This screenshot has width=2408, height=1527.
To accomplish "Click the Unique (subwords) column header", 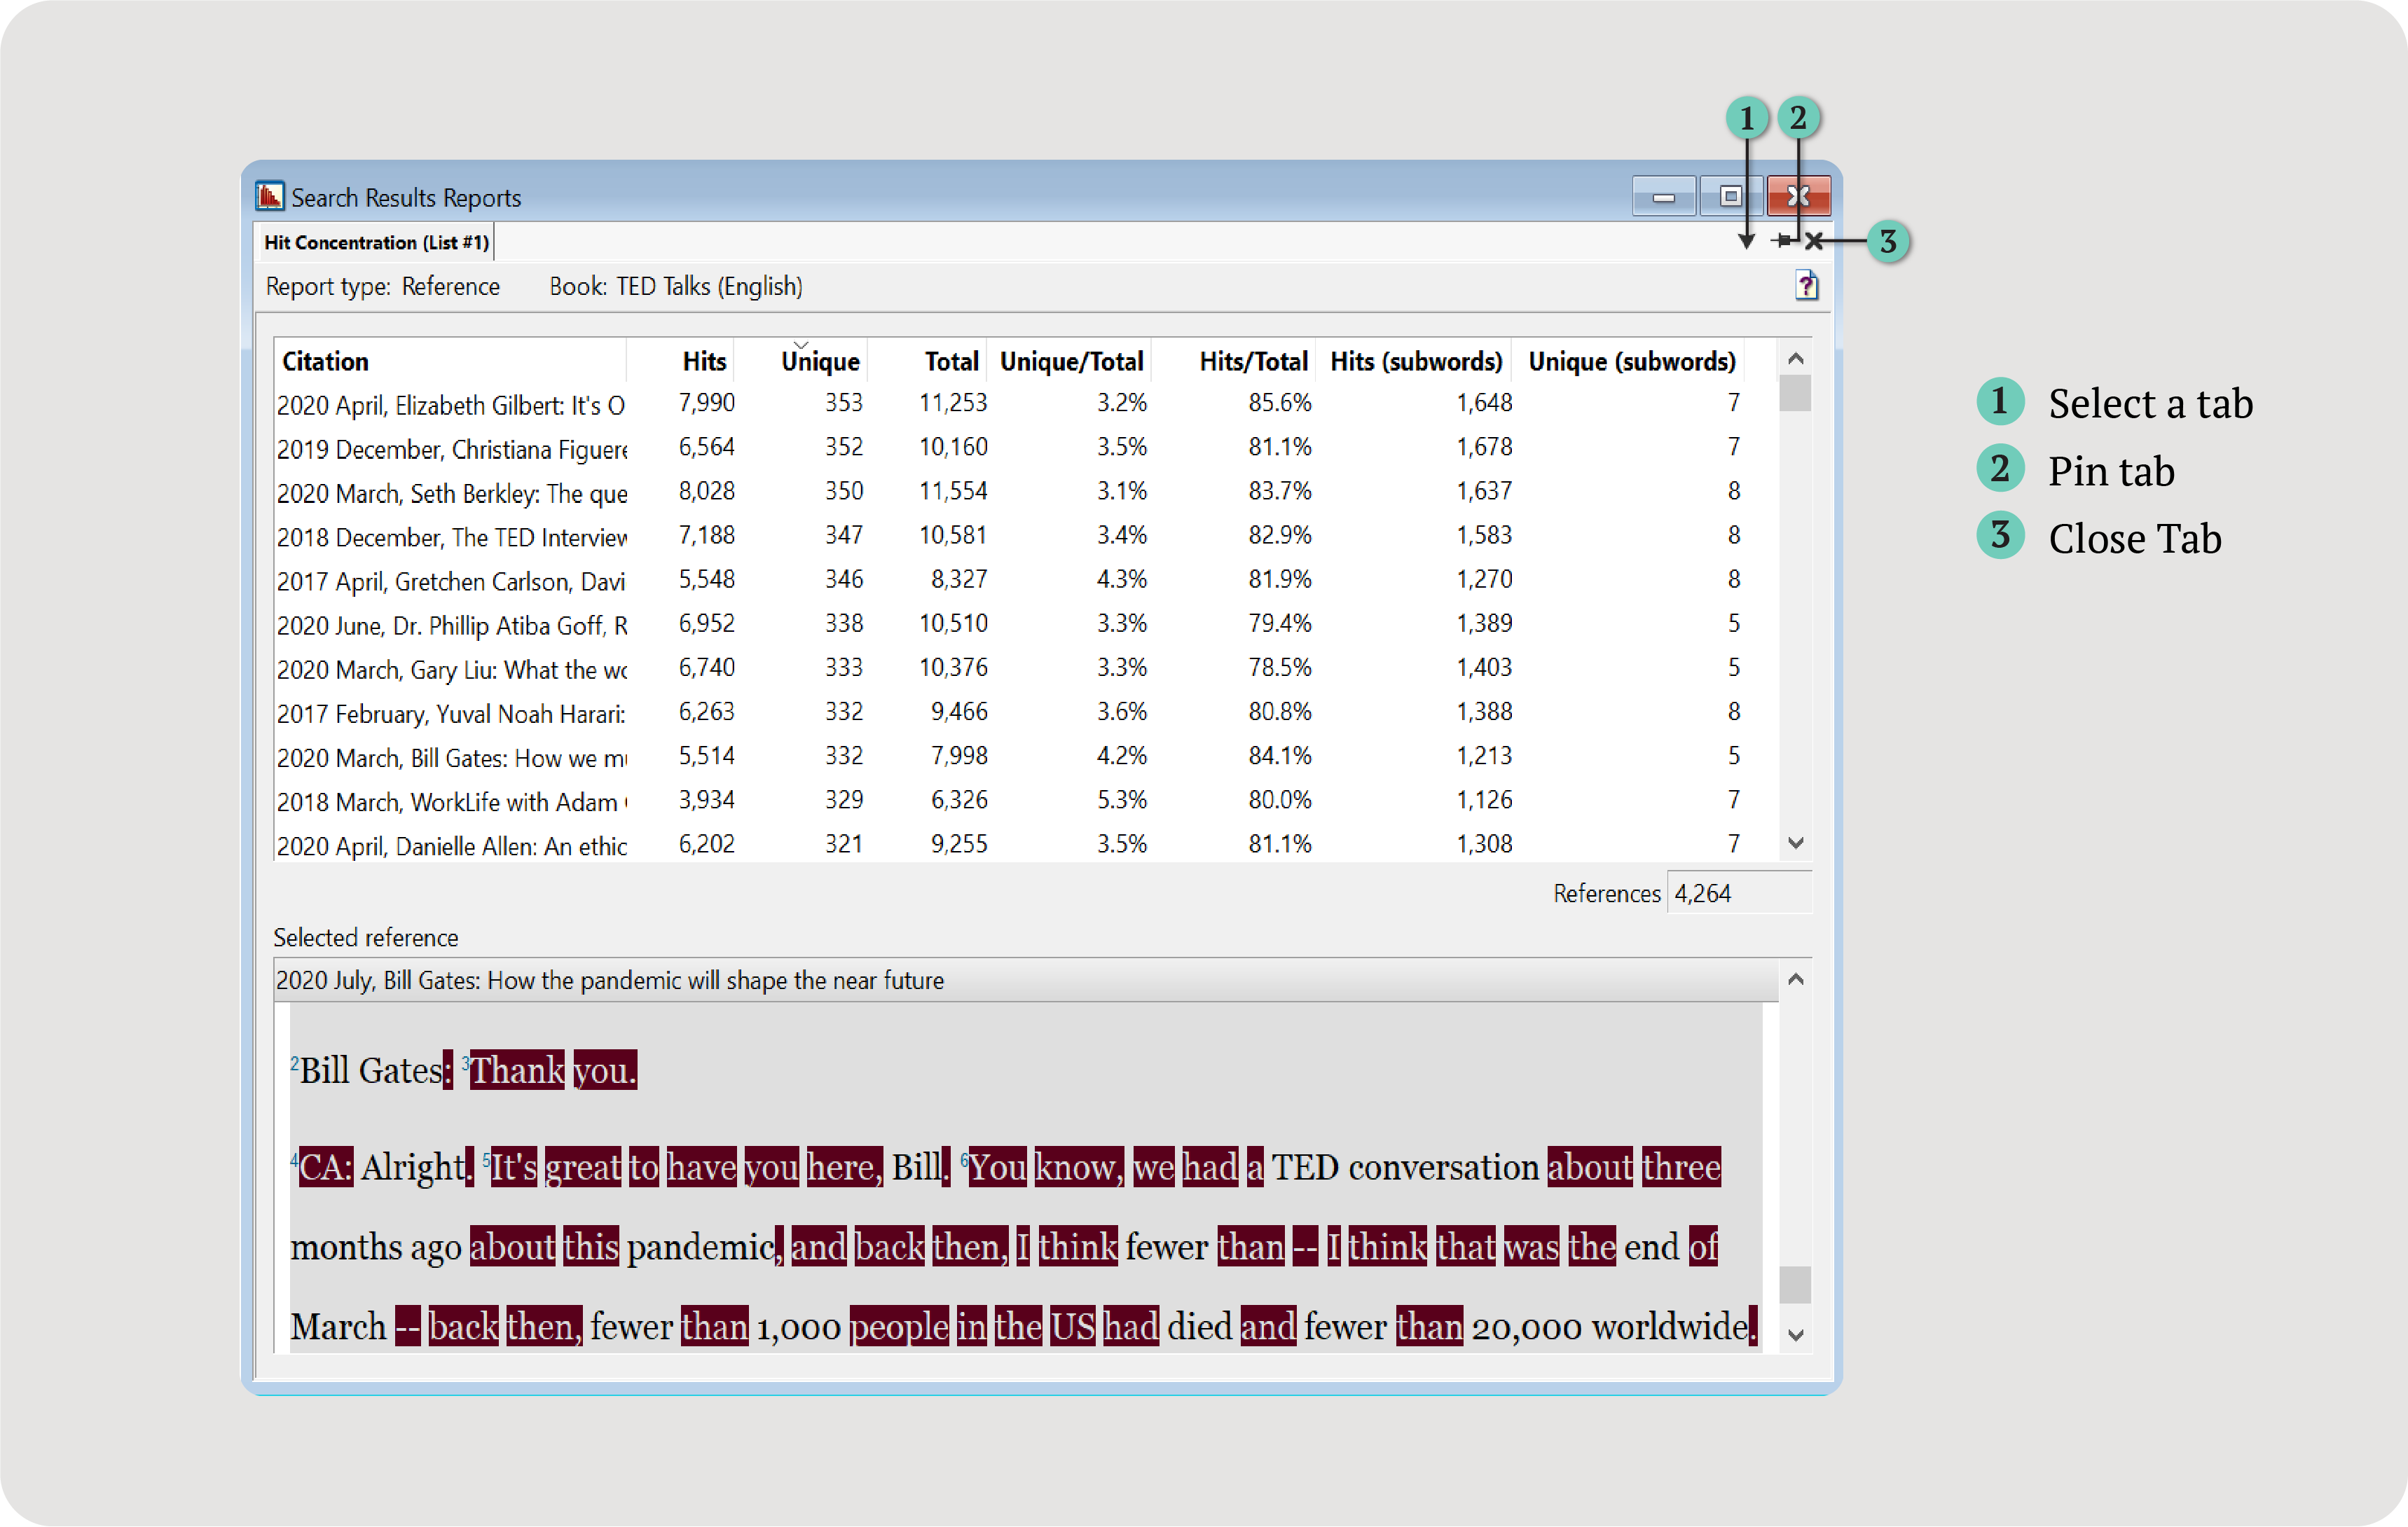I will coord(1631,362).
